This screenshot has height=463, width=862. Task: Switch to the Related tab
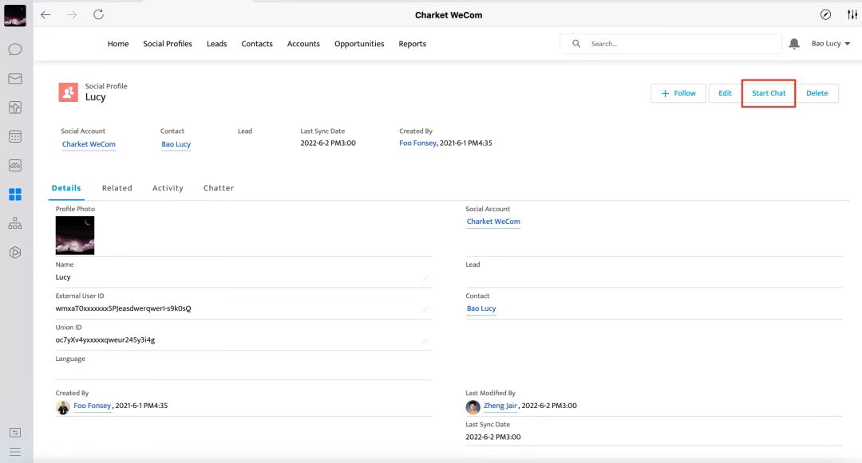point(117,188)
